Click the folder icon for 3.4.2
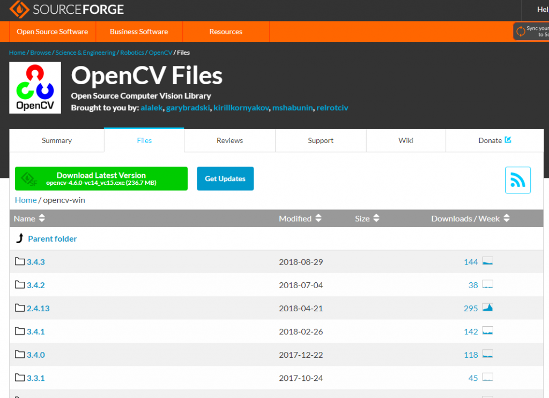This screenshot has width=549, height=398. pos(20,284)
